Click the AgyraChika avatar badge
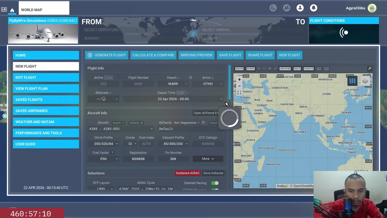Image resolution: width=387 pixels, height=218 pixels. [x=372, y=8]
